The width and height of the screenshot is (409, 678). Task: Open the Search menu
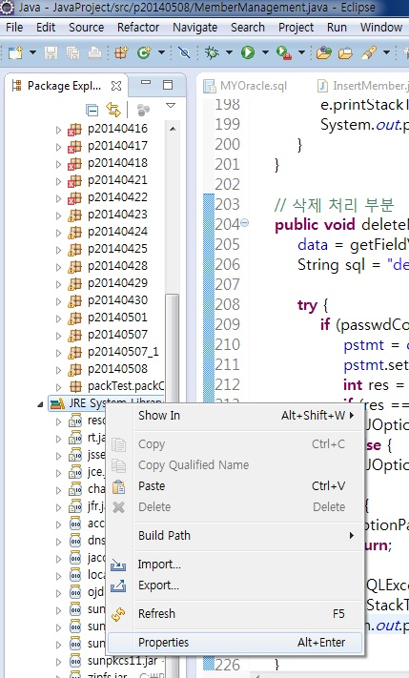[248, 28]
